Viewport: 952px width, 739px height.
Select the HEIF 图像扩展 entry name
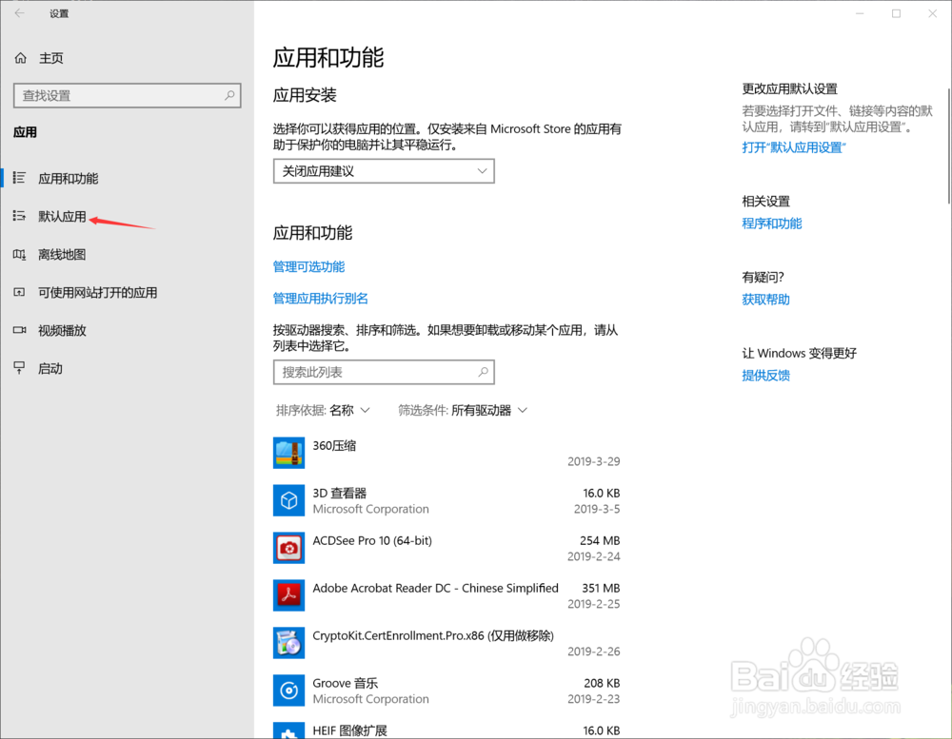[349, 730]
